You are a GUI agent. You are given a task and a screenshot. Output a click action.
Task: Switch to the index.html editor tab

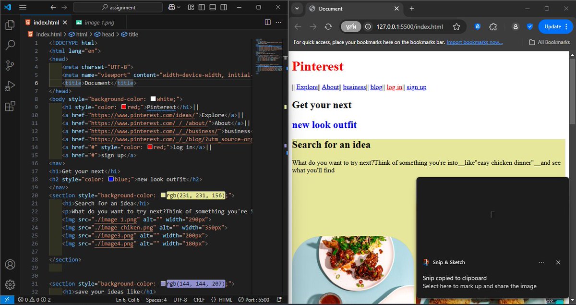(x=46, y=22)
